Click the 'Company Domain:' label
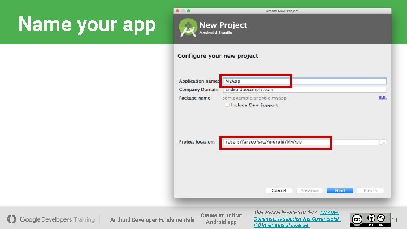Image resolution: width=407 pixels, height=229 pixels. pyautogui.click(x=199, y=89)
